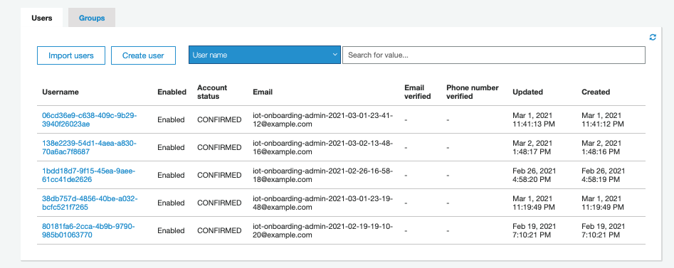674x268 pixels.
Task: Focus the Search for value field
Action: [x=493, y=55]
